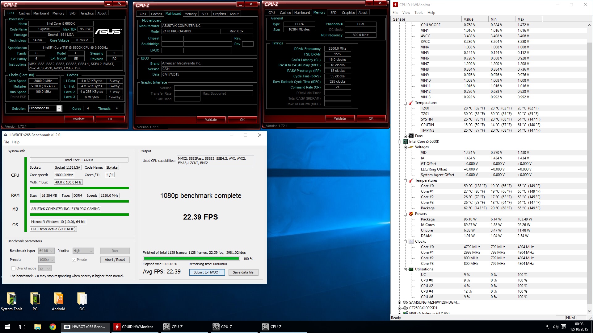Click the Intel Core i5 6600K chip icon
This screenshot has width=593, height=333.
click(405, 142)
